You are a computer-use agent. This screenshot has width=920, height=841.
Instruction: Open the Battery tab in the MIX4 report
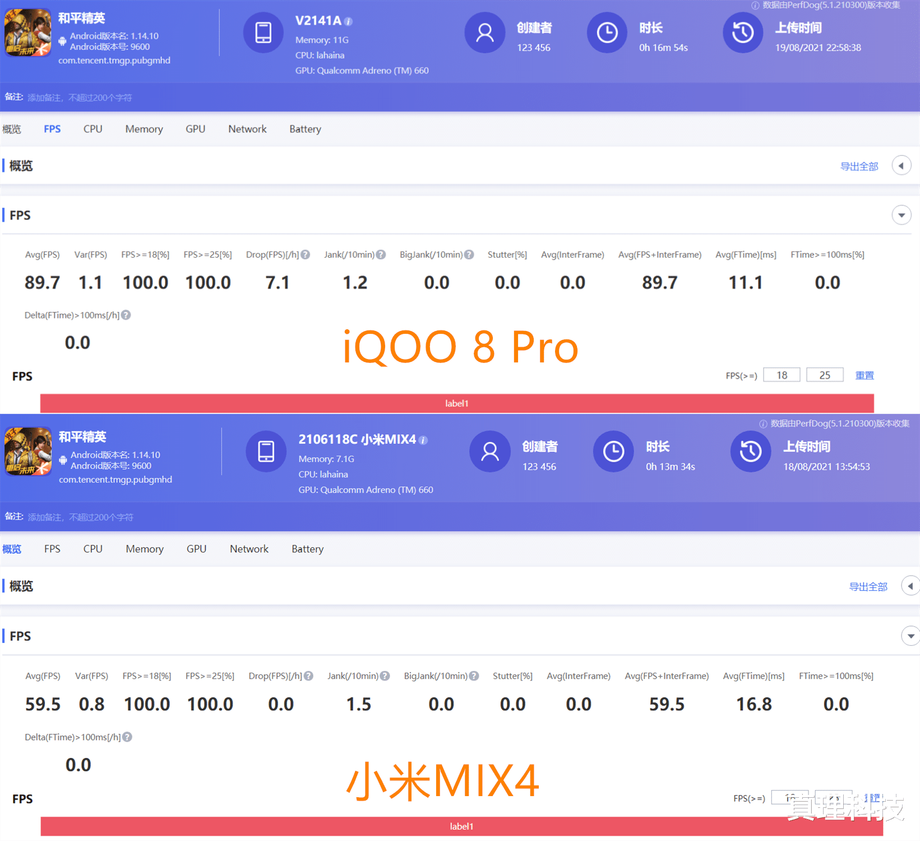coord(307,549)
